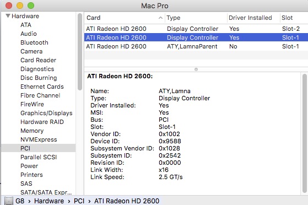This screenshot has height=205, width=308.
Task: Open the Disc Burning section
Action: click(x=39, y=78)
